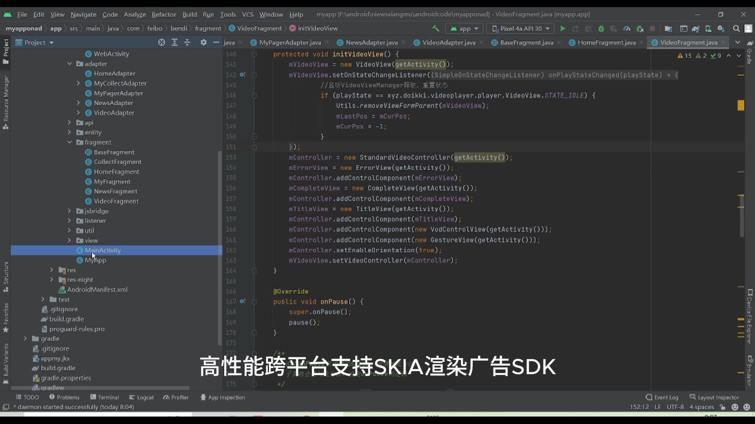Open AVD Device Manager icon
The image size is (755, 424).
708,28
